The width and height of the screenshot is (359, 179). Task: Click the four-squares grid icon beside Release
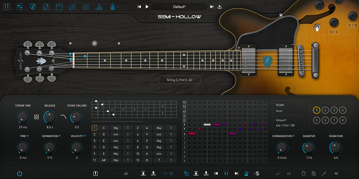[x=36, y=117]
